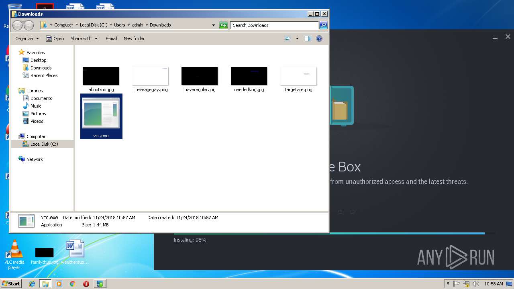Image resolution: width=514 pixels, height=289 pixels.
Task: Click the Open toolbar button
Action: pos(55,39)
